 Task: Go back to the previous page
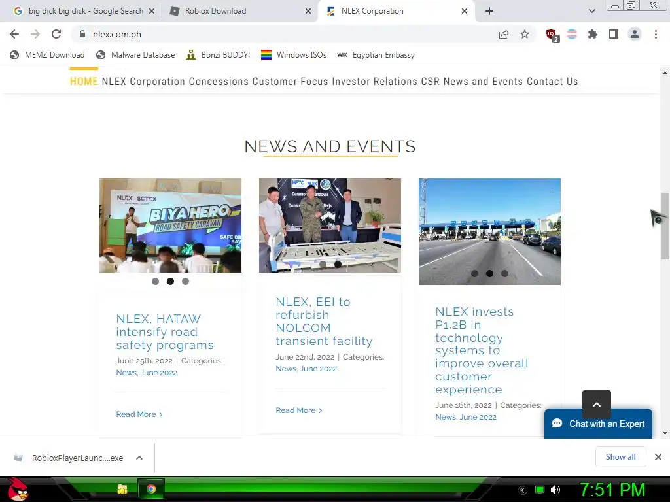[14, 34]
